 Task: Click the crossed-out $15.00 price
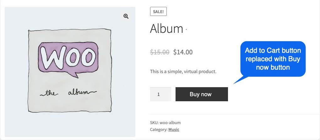point(160,52)
